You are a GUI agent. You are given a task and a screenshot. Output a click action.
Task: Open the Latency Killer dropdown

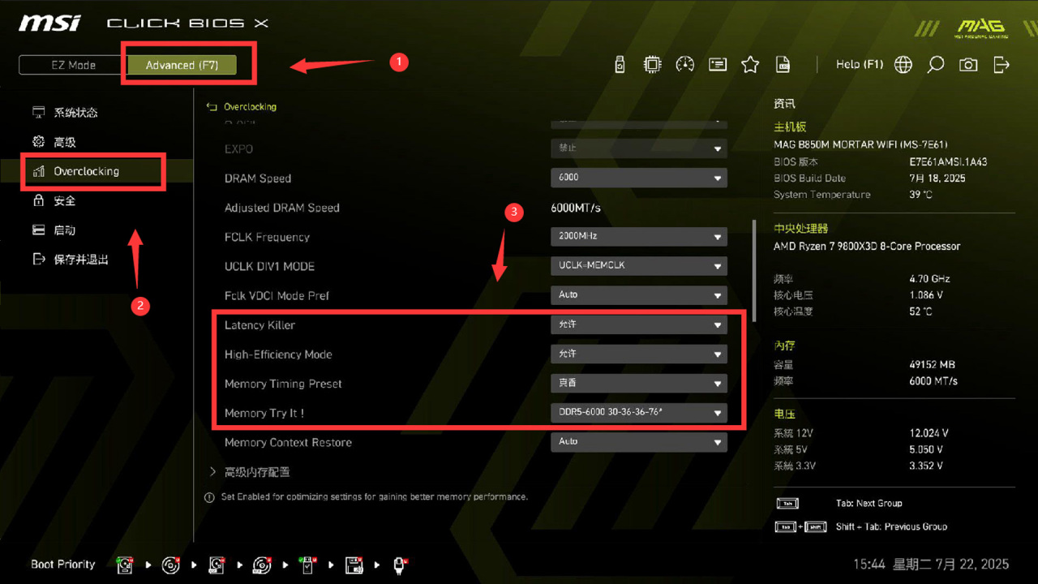point(639,324)
